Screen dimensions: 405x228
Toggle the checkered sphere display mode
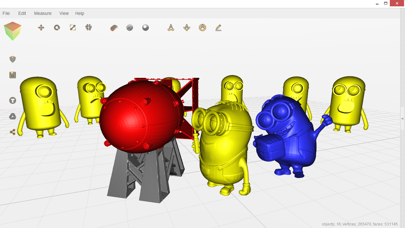click(130, 28)
